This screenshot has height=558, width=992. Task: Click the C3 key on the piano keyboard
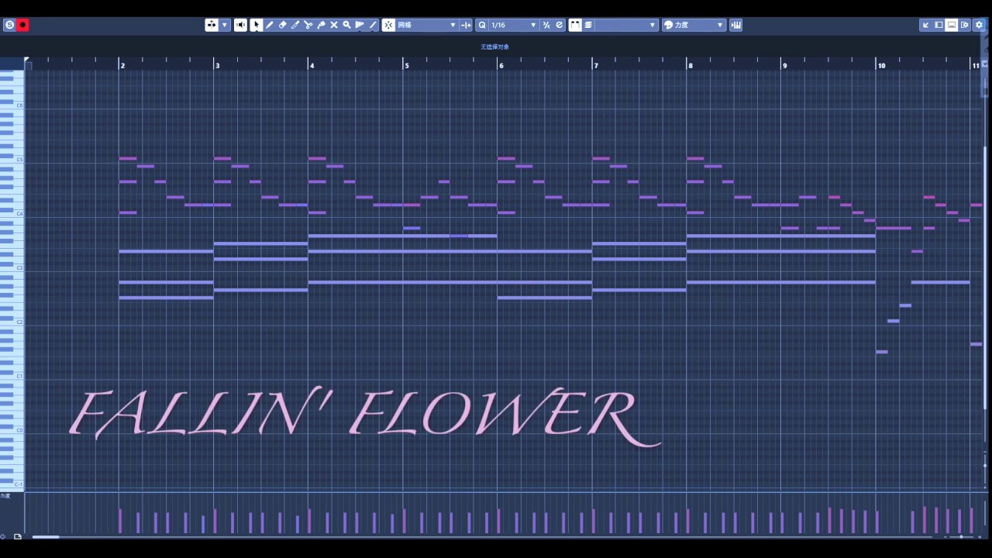pos(12,267)
